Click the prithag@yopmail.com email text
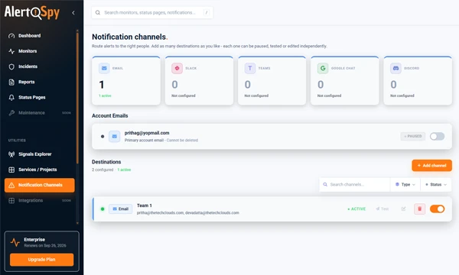This screenshot has height=275, width=459. [x=147, y=133]
